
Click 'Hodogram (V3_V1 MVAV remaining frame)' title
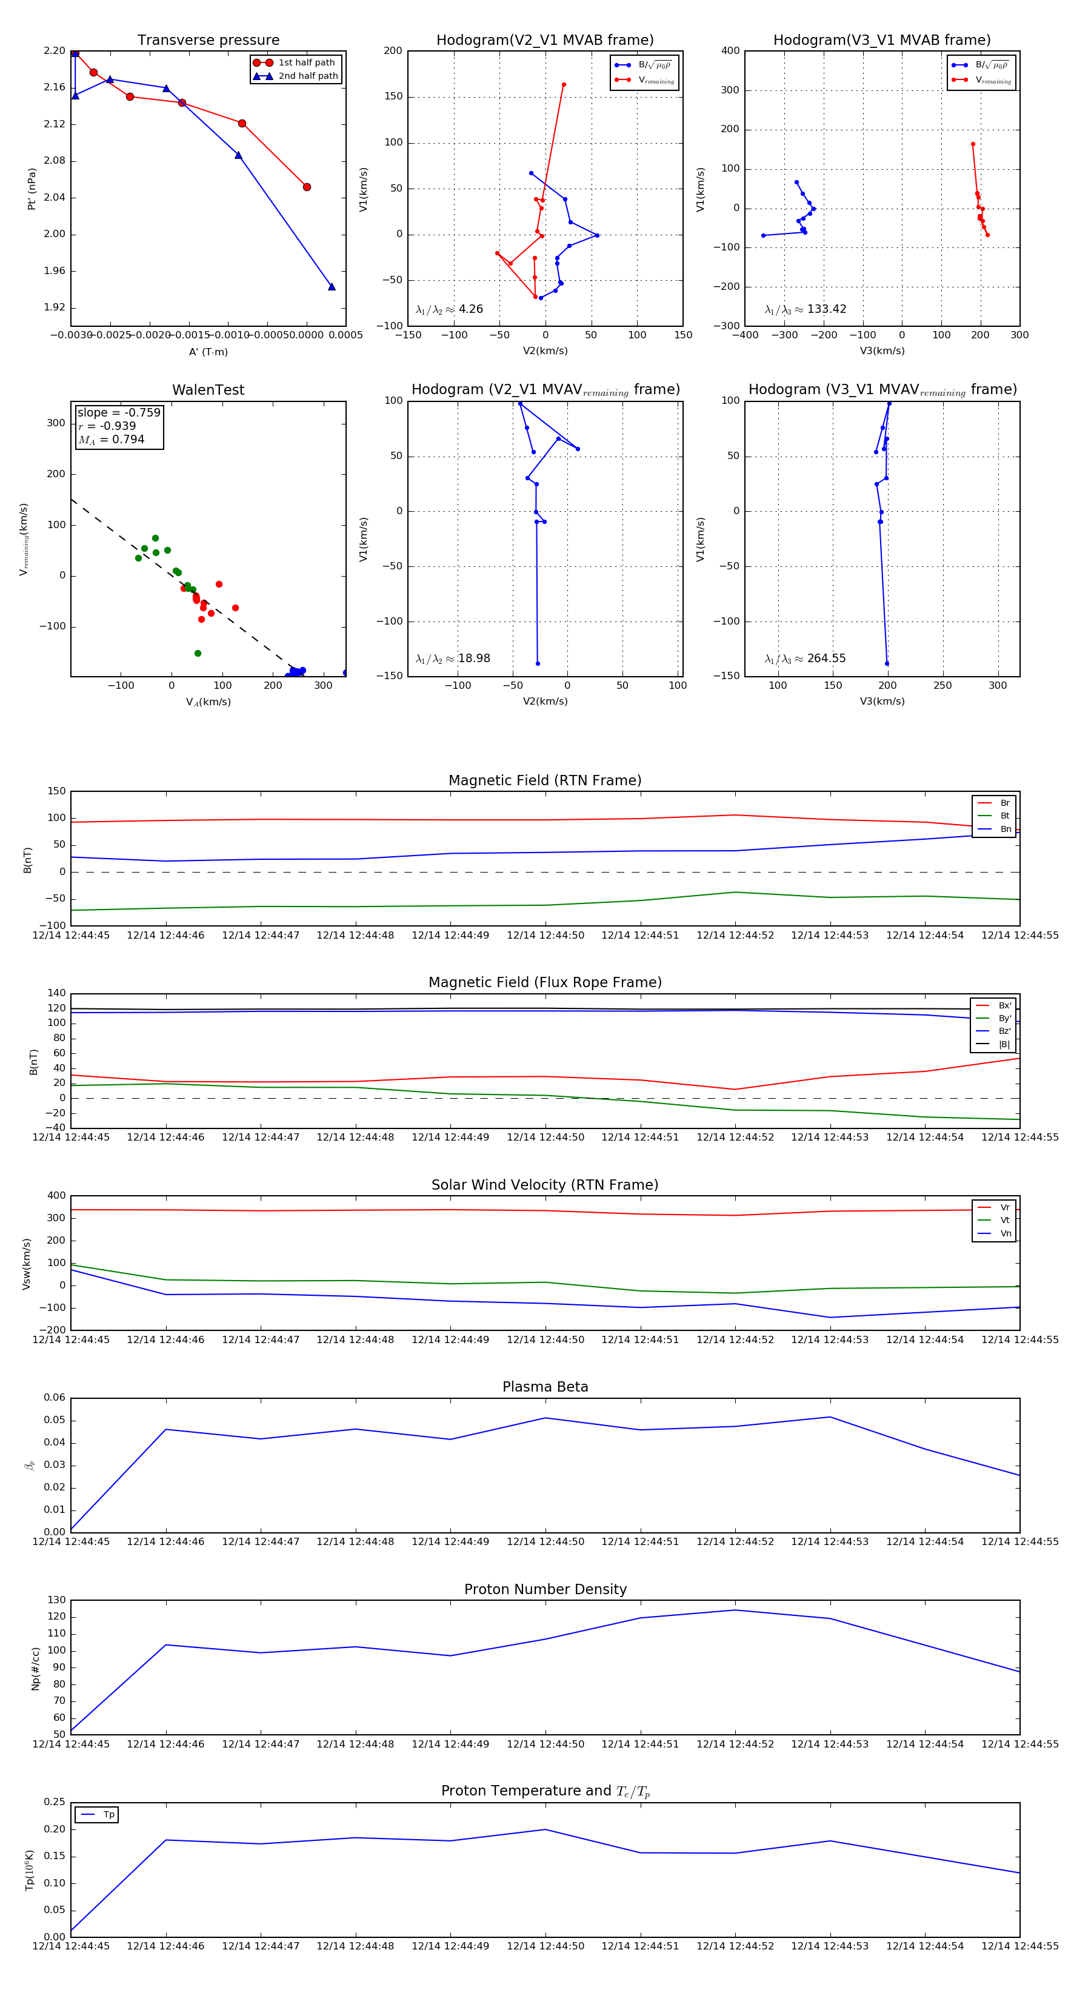coord(882,390)
